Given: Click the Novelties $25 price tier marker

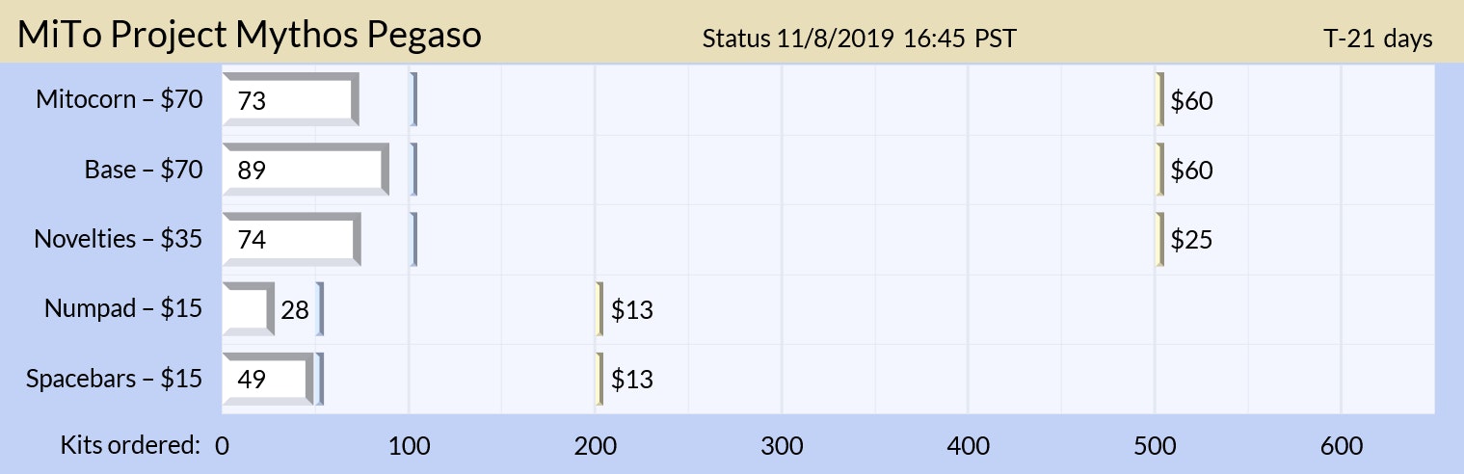Looking at the screenshot, I should tap(1191, 240).
